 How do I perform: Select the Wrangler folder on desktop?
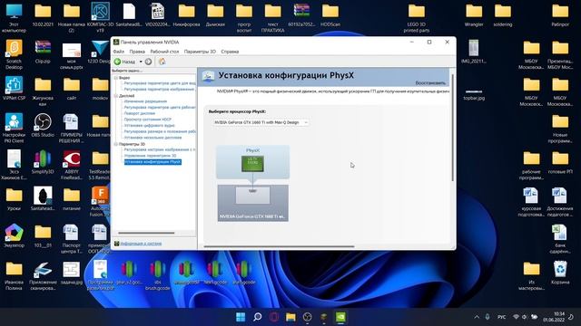pyautogui.click(x=474, y=15)
